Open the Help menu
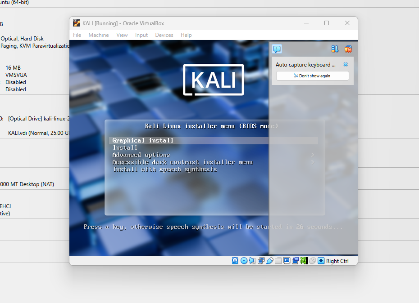The width and height of the screenshot is (419, 303). pos(186,35)
